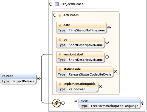Image resolution: width=147 pixels, height=112 pixels.
Task: Click the @ icon of statusCode attribute
Action: [x=60, y=69]
